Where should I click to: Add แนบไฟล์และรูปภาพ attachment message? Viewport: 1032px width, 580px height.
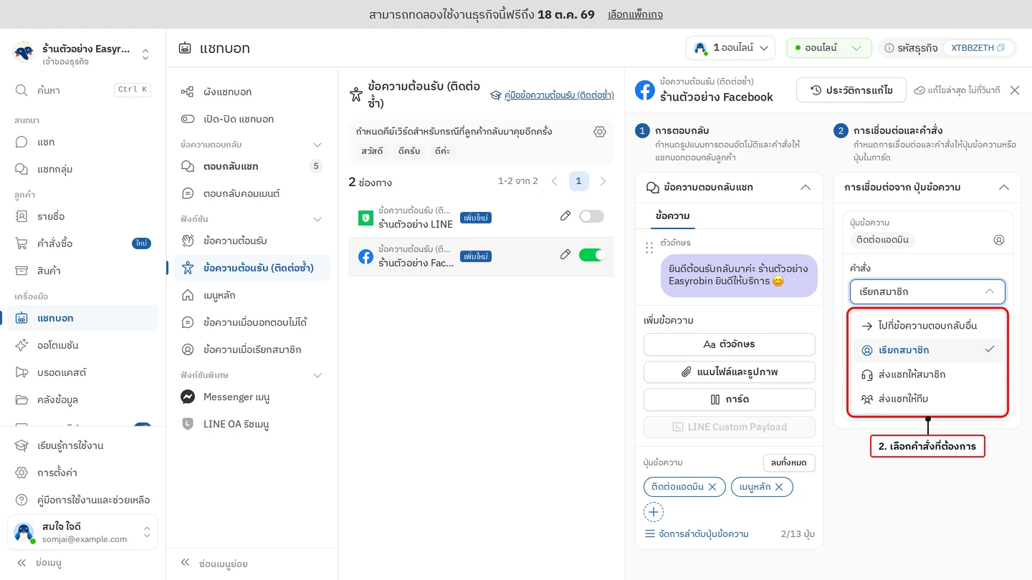(729, 372)
